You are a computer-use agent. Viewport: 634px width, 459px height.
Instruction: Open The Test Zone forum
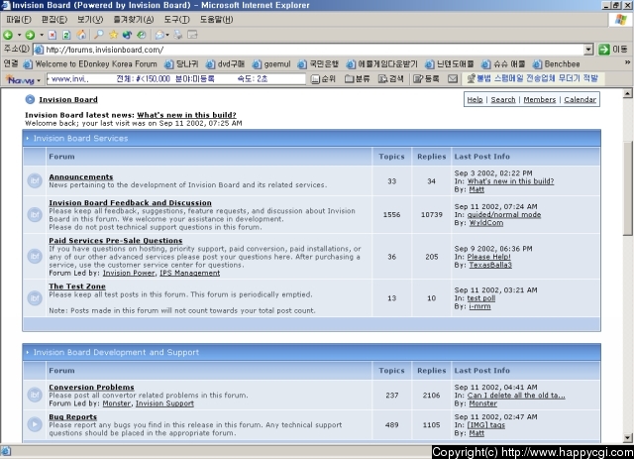(x=77, y=287)
